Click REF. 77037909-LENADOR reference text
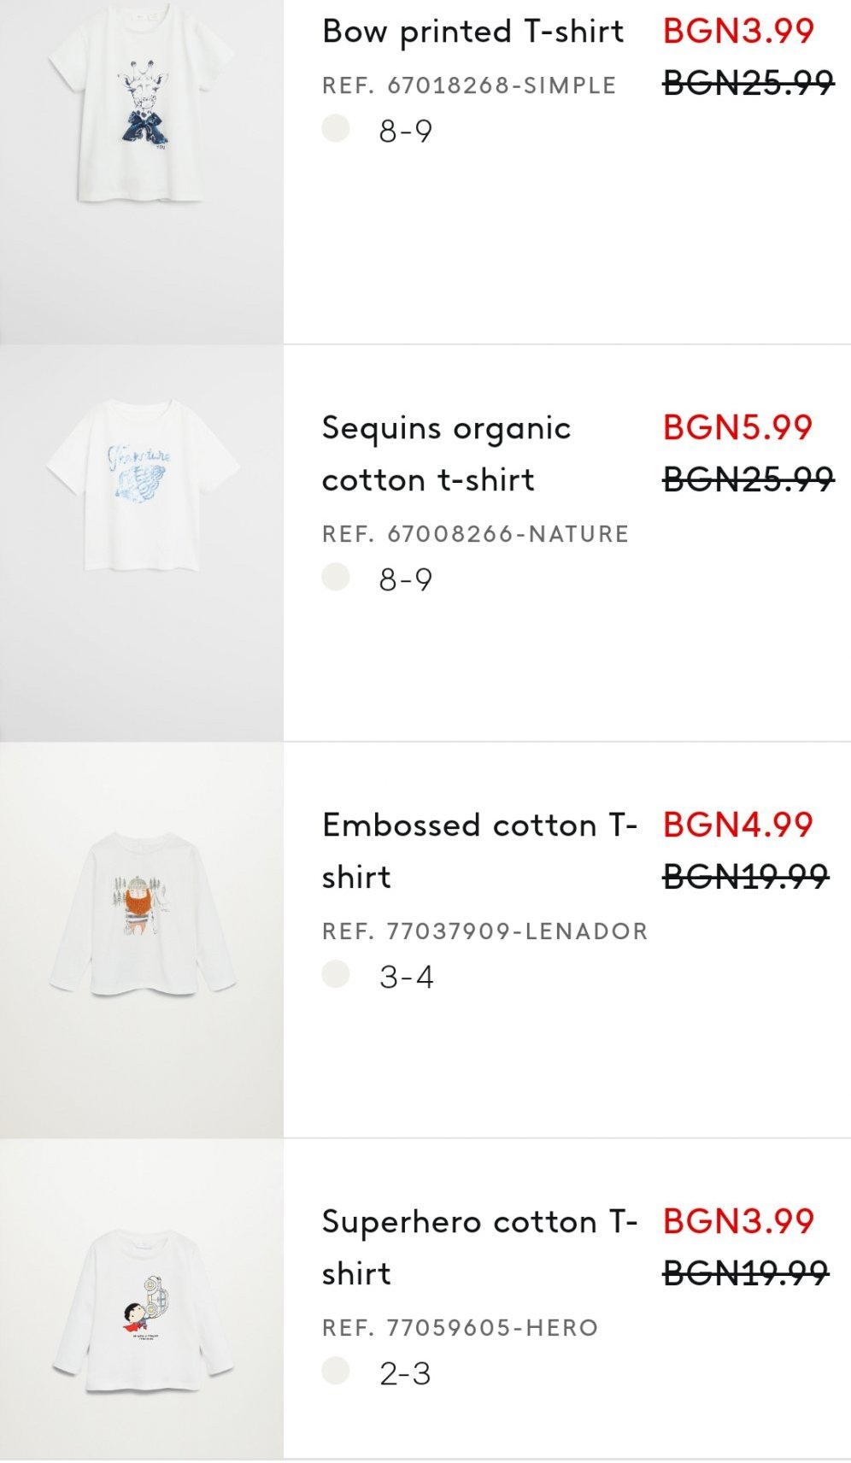The height and width of the screenshot is (1463, 851). point(484,931)
